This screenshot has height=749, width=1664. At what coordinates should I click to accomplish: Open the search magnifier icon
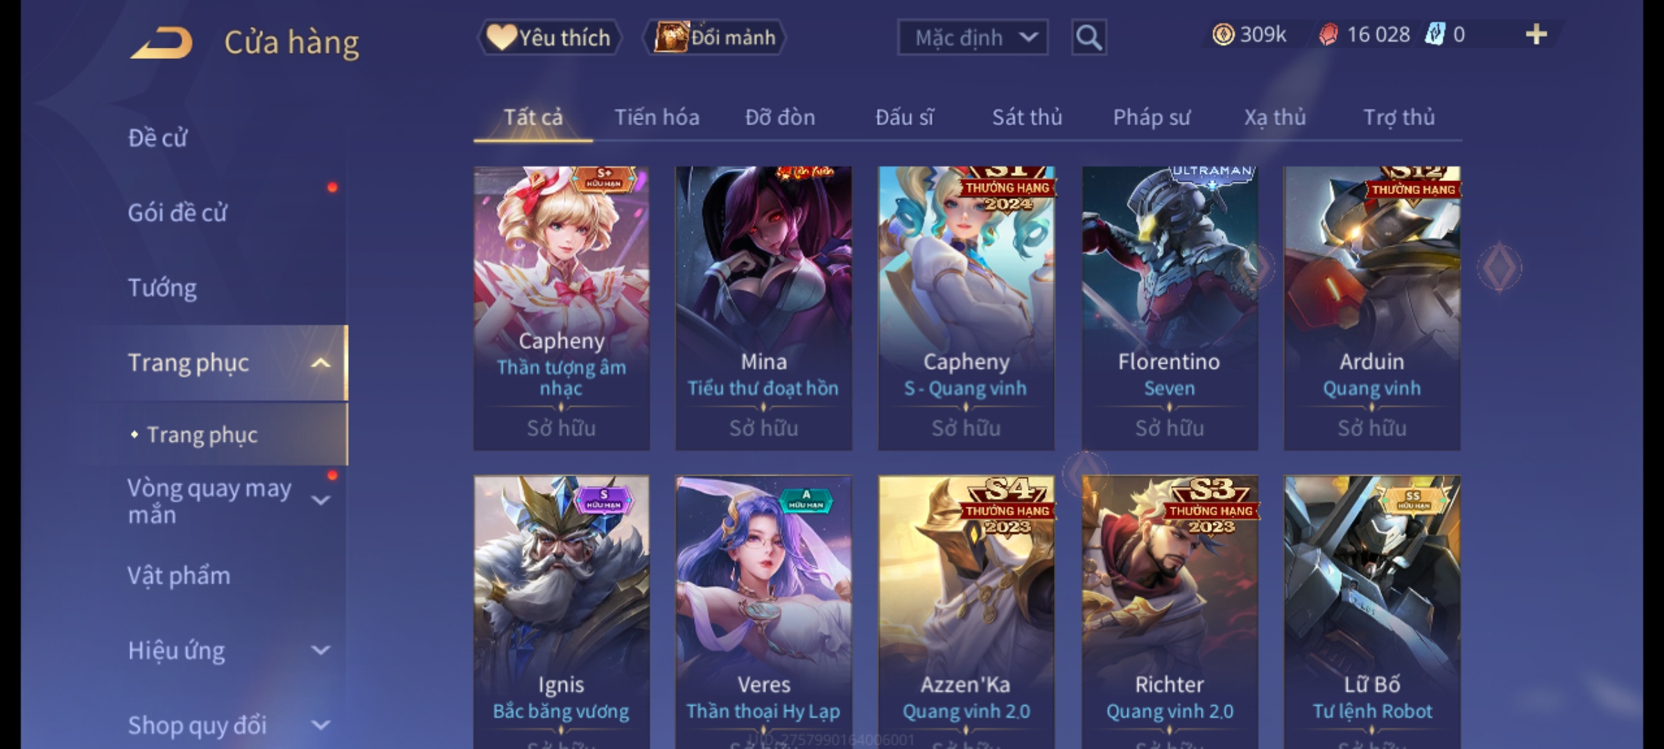tap(1089, 37)
